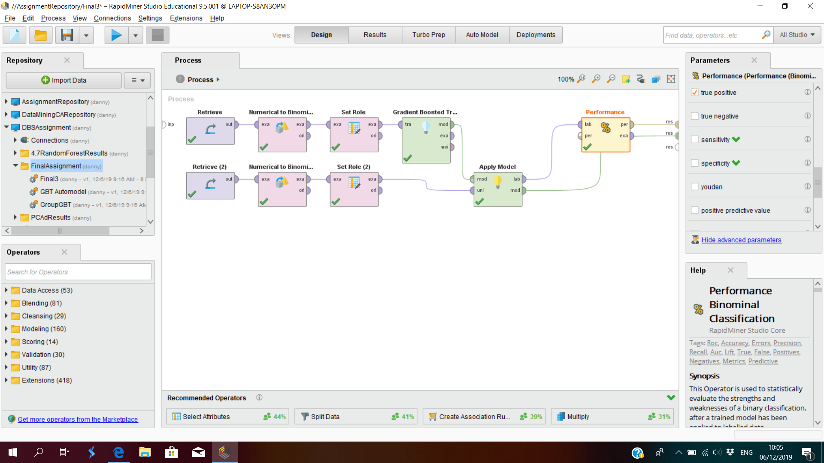This screenshot has width=824, height=463.
Task: Open the Process menu in the menu bar
Action: [53, 18]
